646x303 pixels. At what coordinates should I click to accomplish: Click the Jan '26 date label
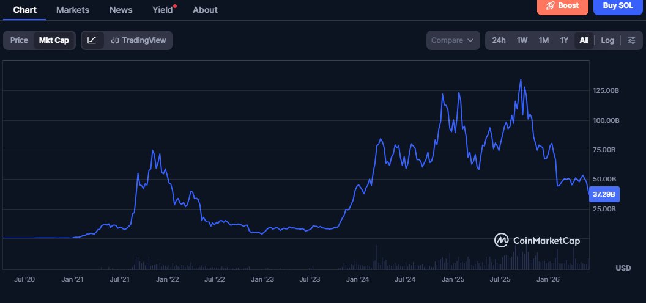coord(548,280)
